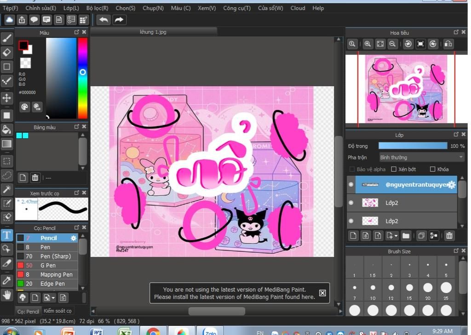Switch to the Kiểm soát cọ tab
471x335 pixels.
coord(57,311)
